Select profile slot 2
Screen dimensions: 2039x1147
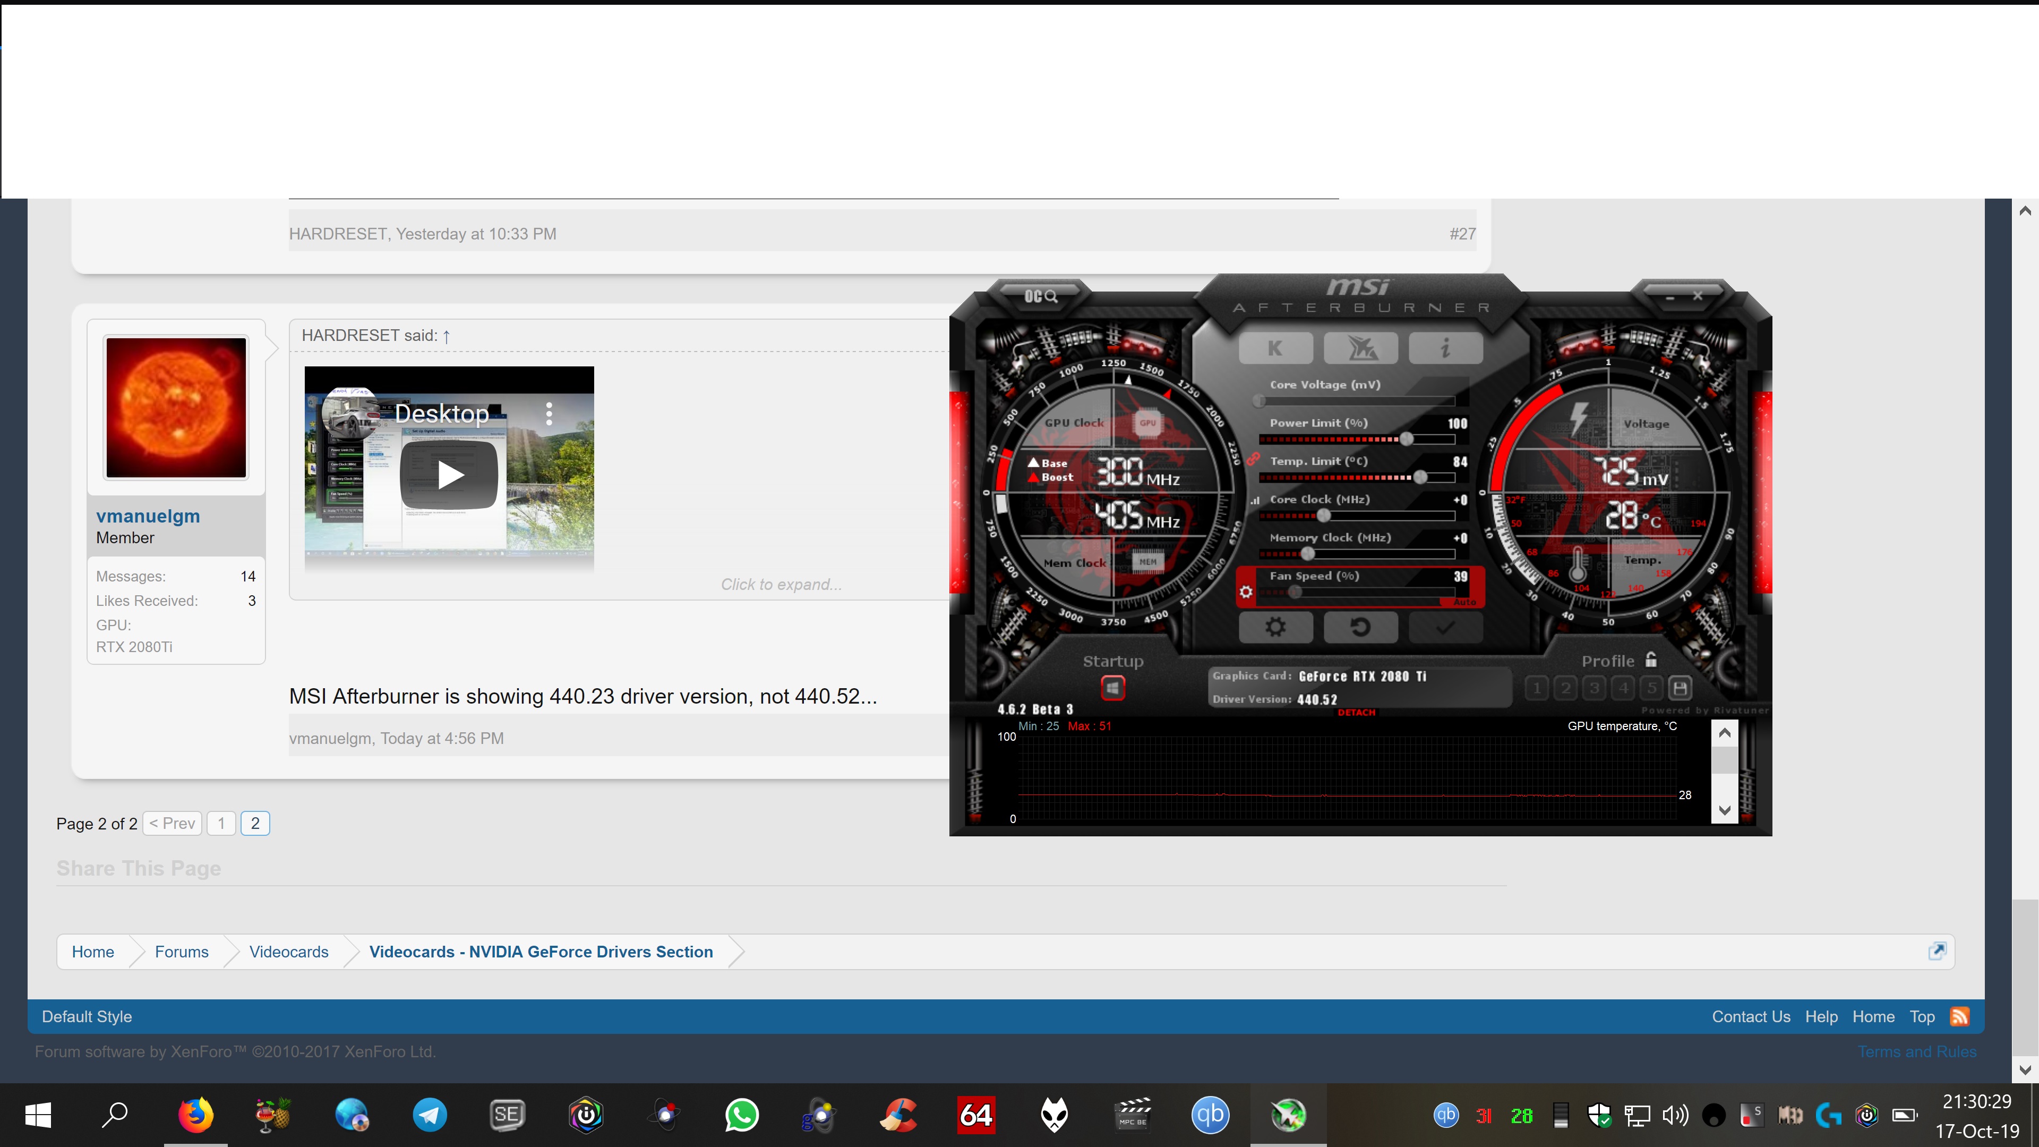[1566, 688]
